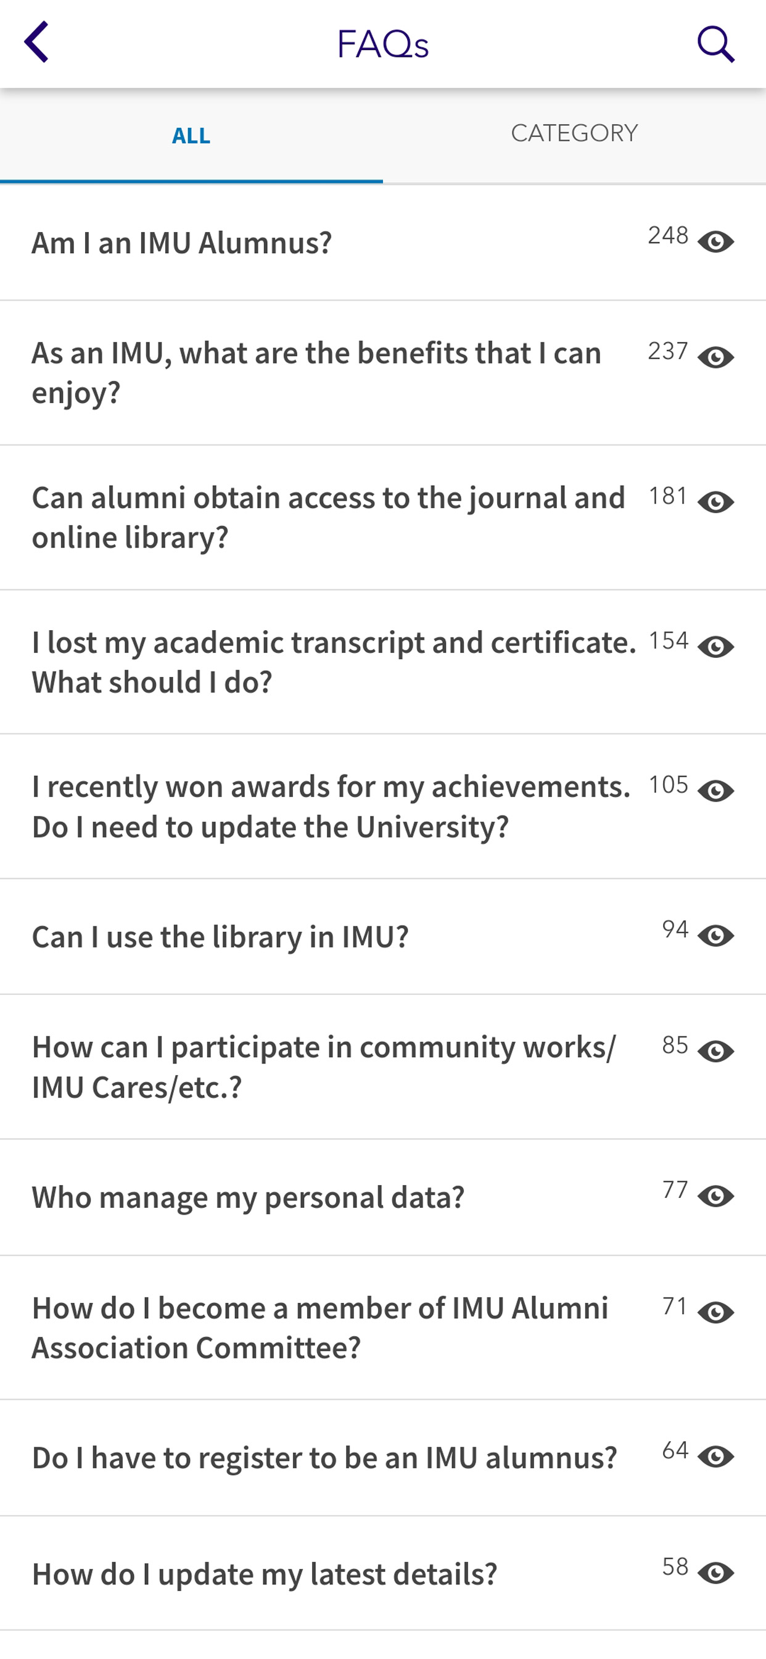
Task: Click eye icon next to 181 views
Action: coord(716,502)
